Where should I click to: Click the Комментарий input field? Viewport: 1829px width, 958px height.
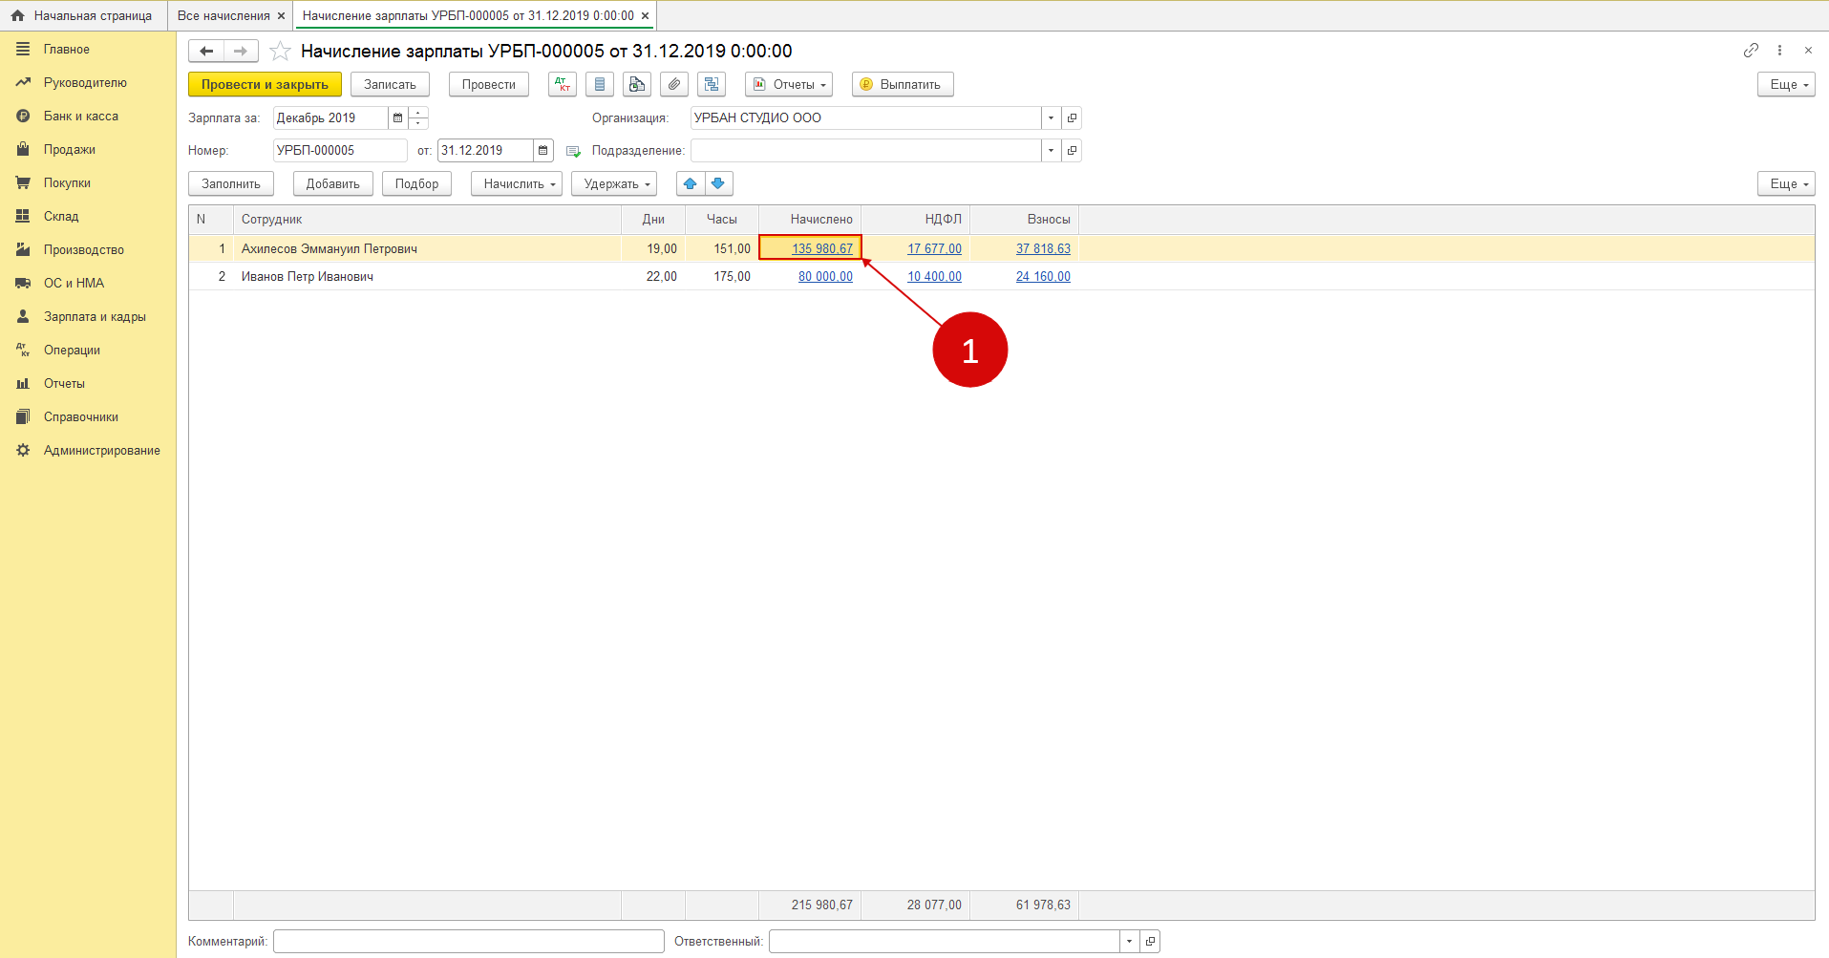click(x=468, y=942)
